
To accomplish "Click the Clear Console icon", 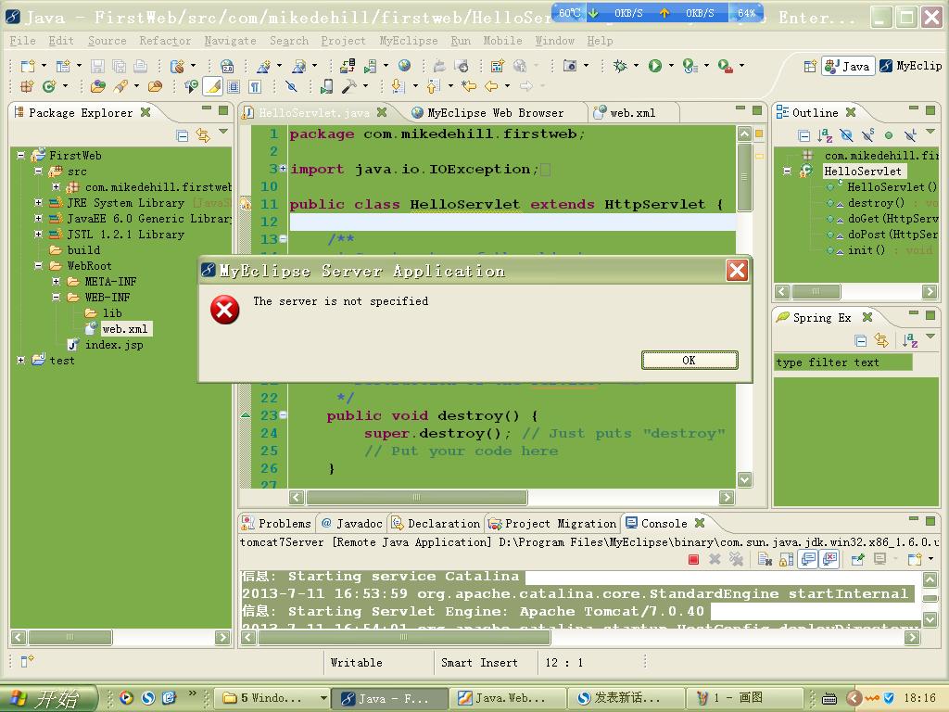I will [765, 559].
